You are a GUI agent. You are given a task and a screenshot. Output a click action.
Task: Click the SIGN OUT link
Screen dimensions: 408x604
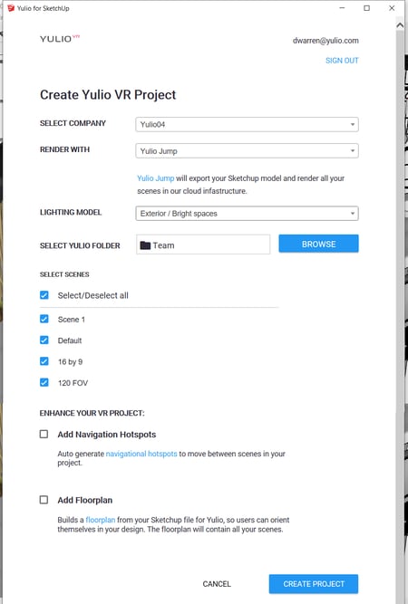(x=342, y=61)
